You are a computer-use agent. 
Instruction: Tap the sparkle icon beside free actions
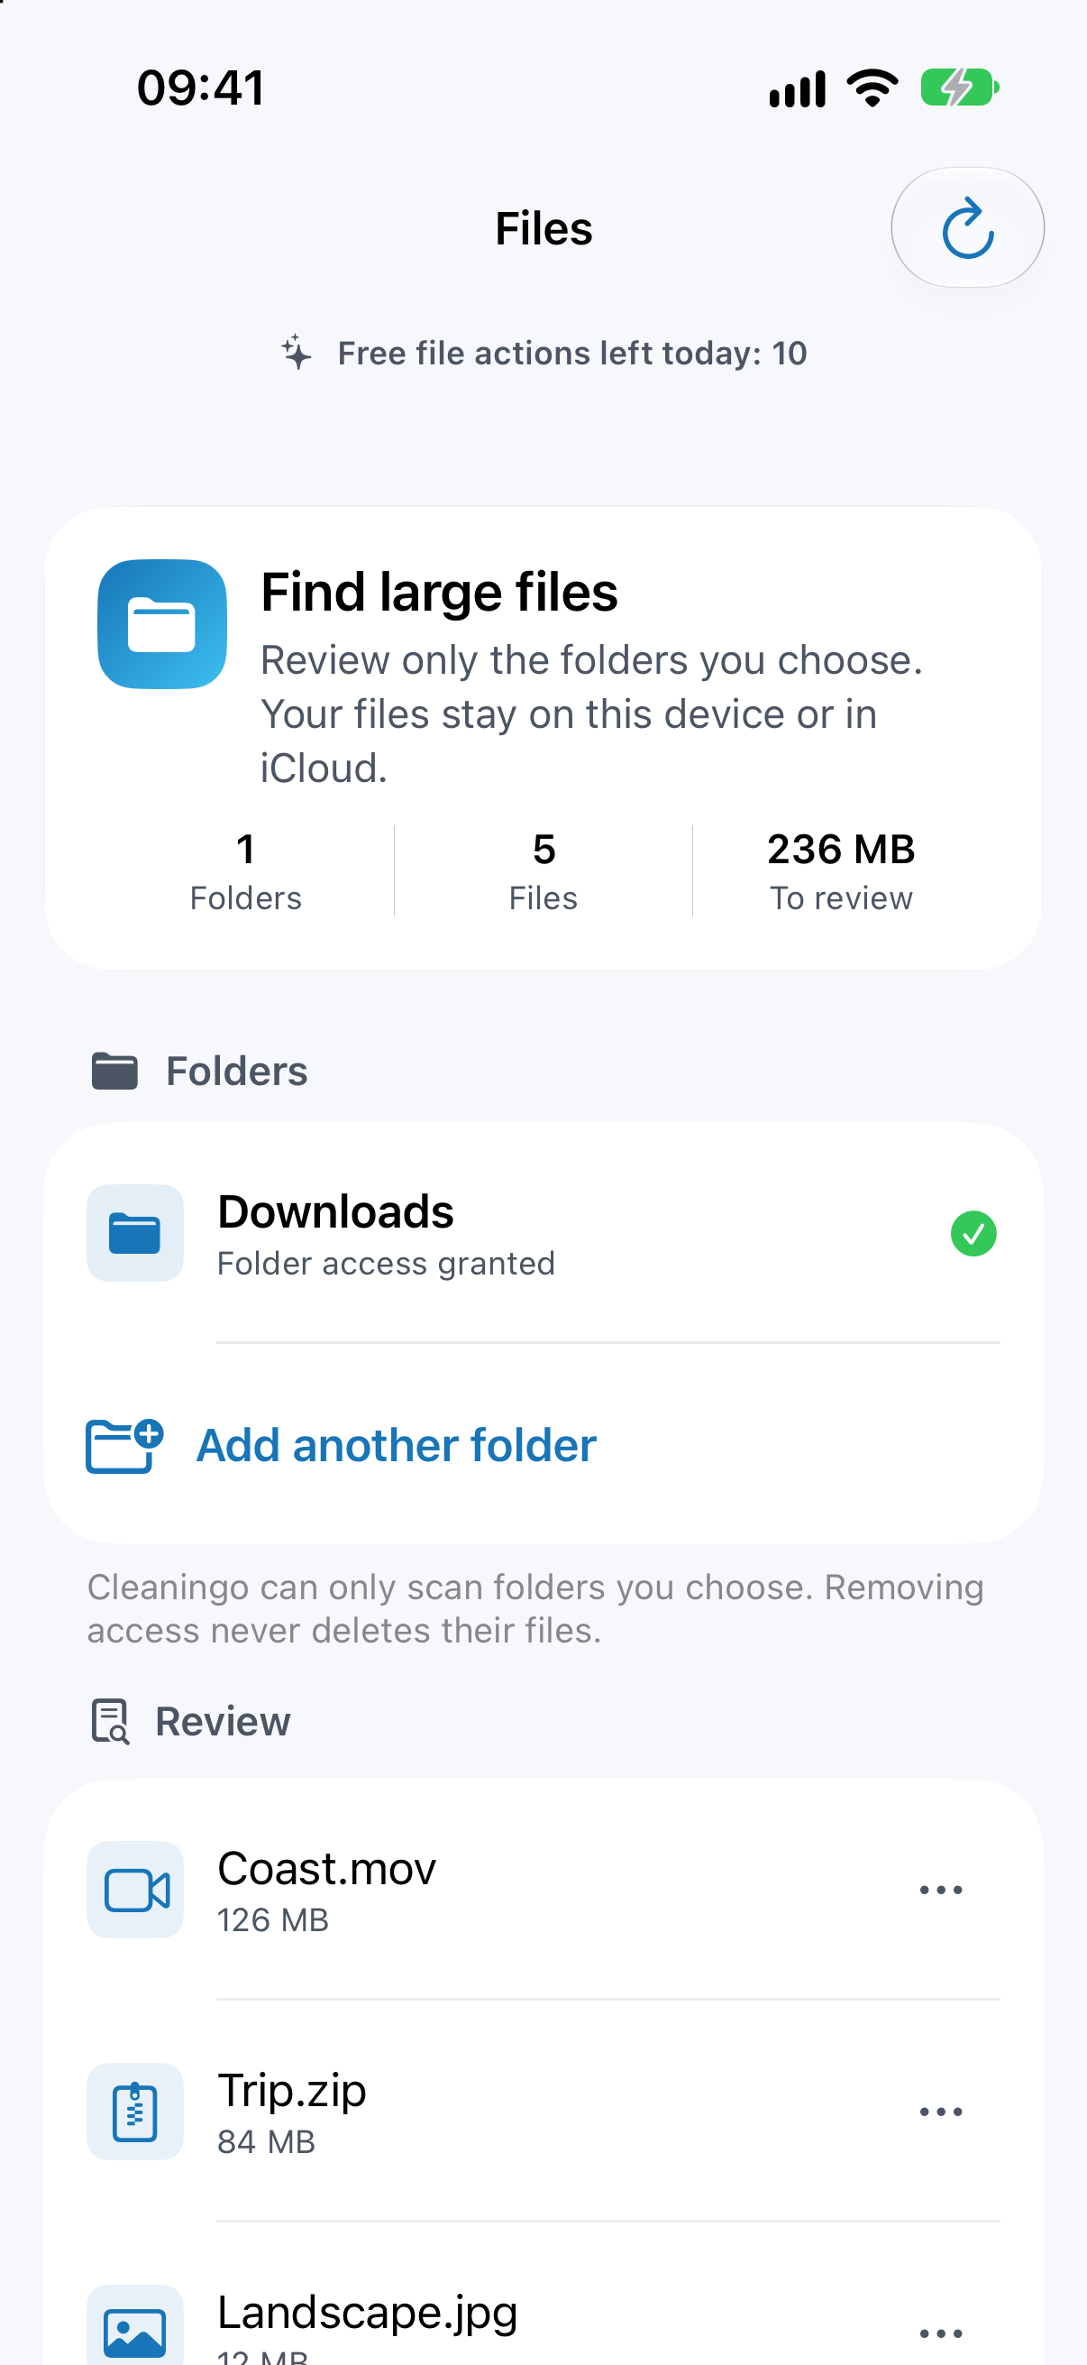point(297,353)
